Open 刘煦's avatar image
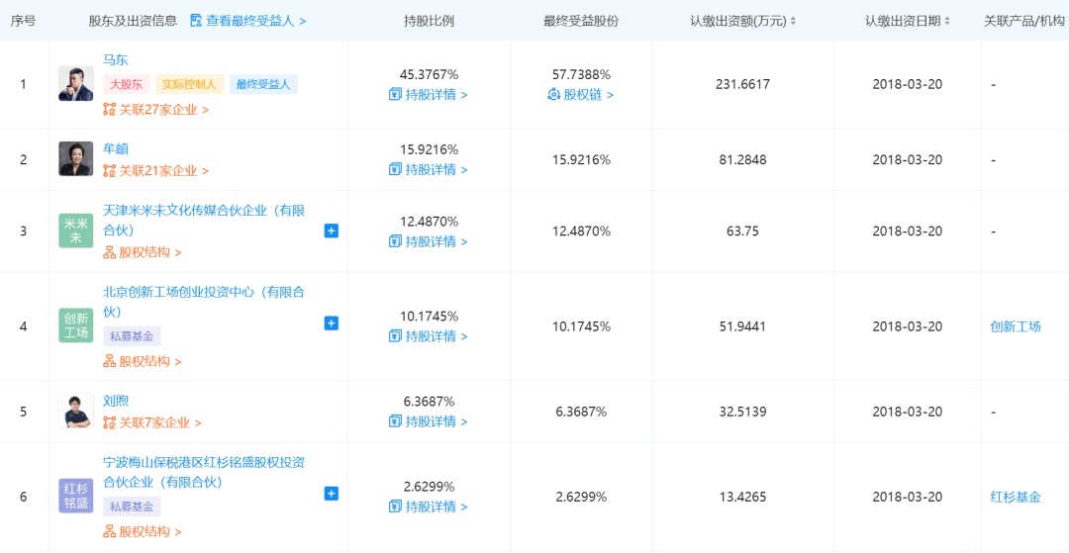This screenshot has height=553, width=1069. 76,412
